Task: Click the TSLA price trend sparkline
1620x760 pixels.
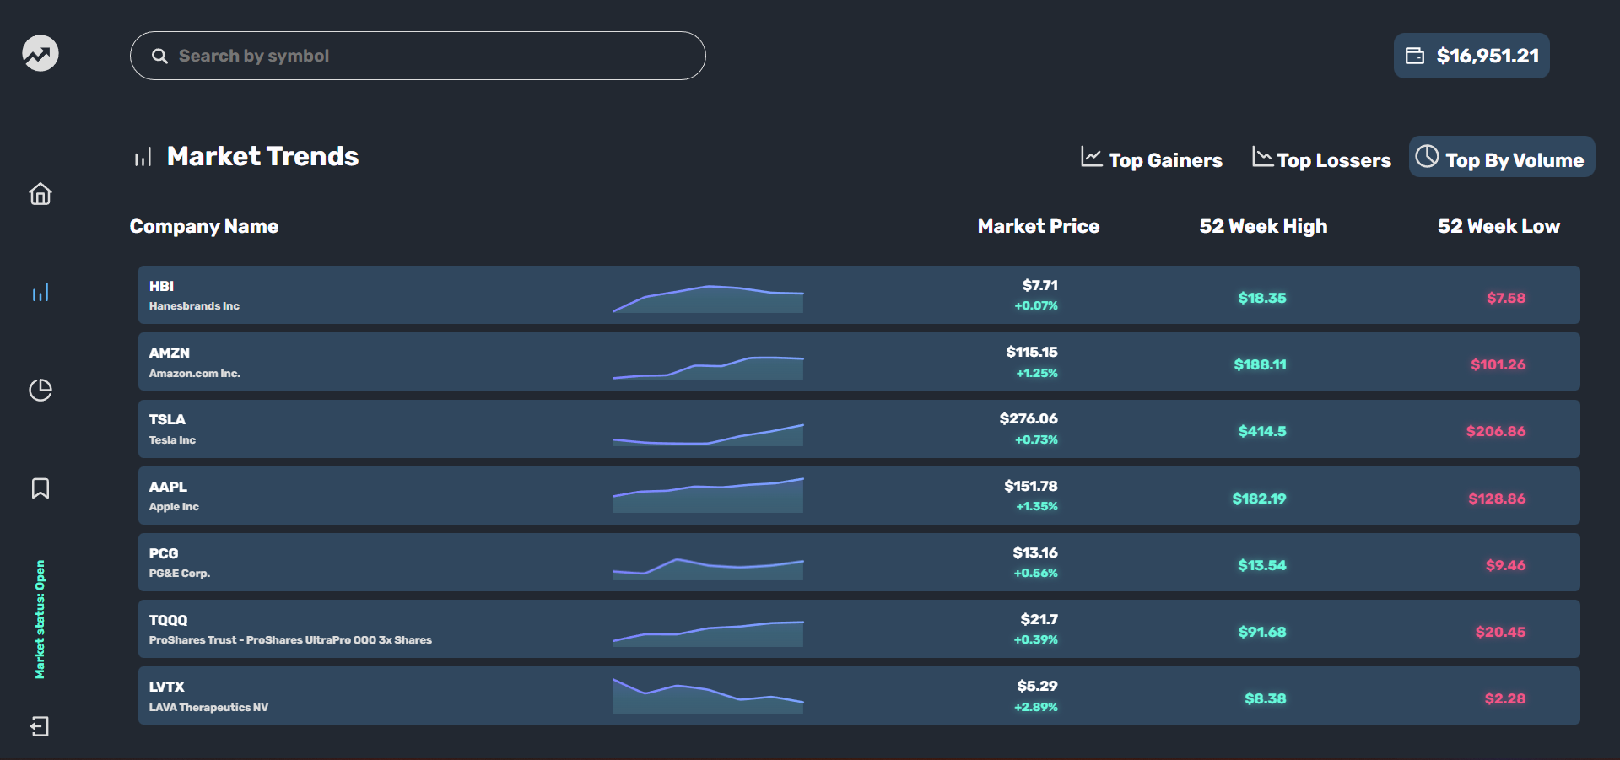Action: point(708,434)
